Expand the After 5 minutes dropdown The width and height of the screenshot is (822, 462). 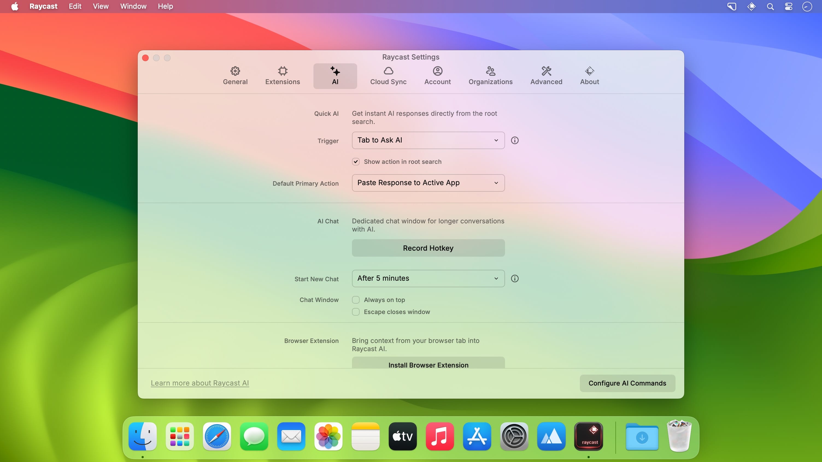point(428,278)
